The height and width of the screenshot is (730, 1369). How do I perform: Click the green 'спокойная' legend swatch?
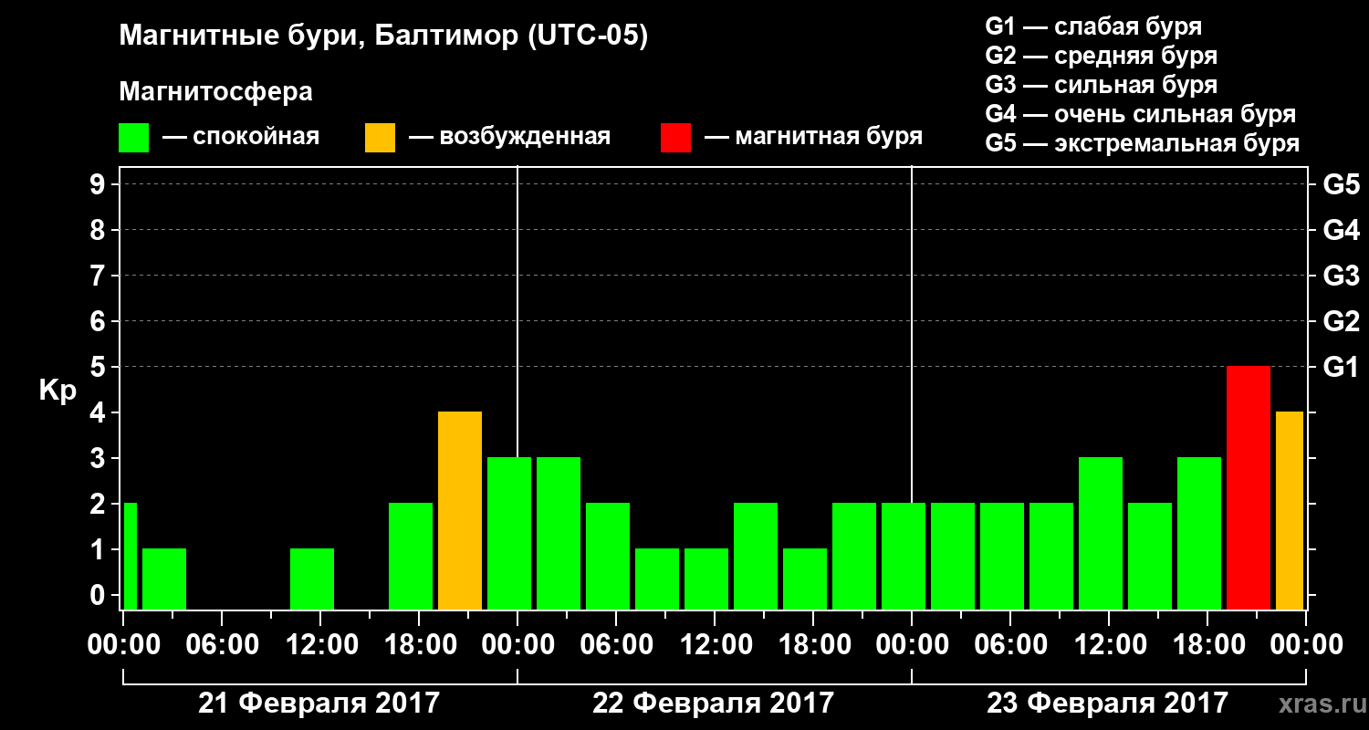click(133, 138)
